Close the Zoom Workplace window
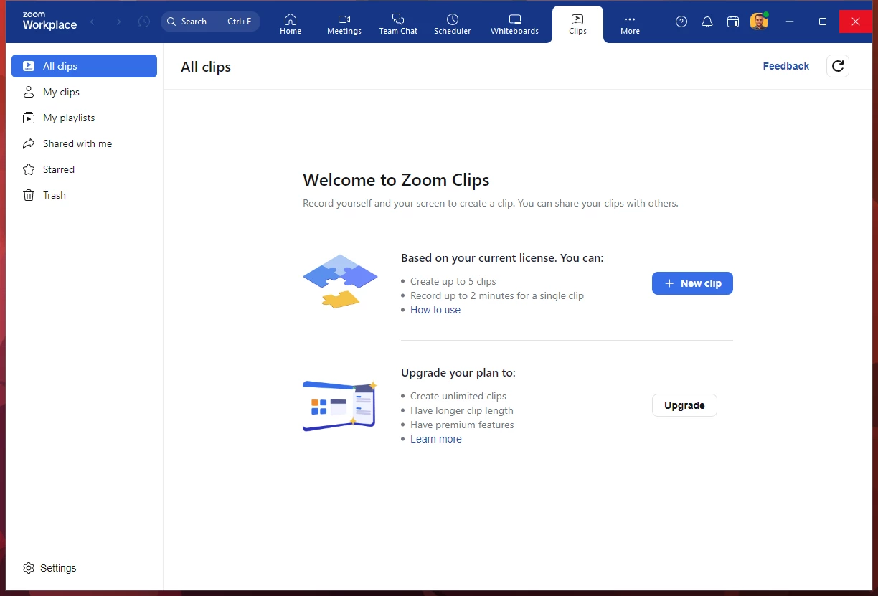878x596 pixels. click(856, 22)
